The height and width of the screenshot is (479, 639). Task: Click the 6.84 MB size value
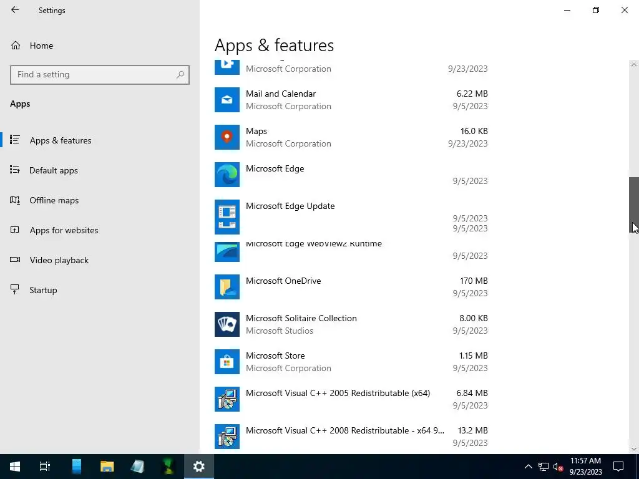(x=472, y=394)
